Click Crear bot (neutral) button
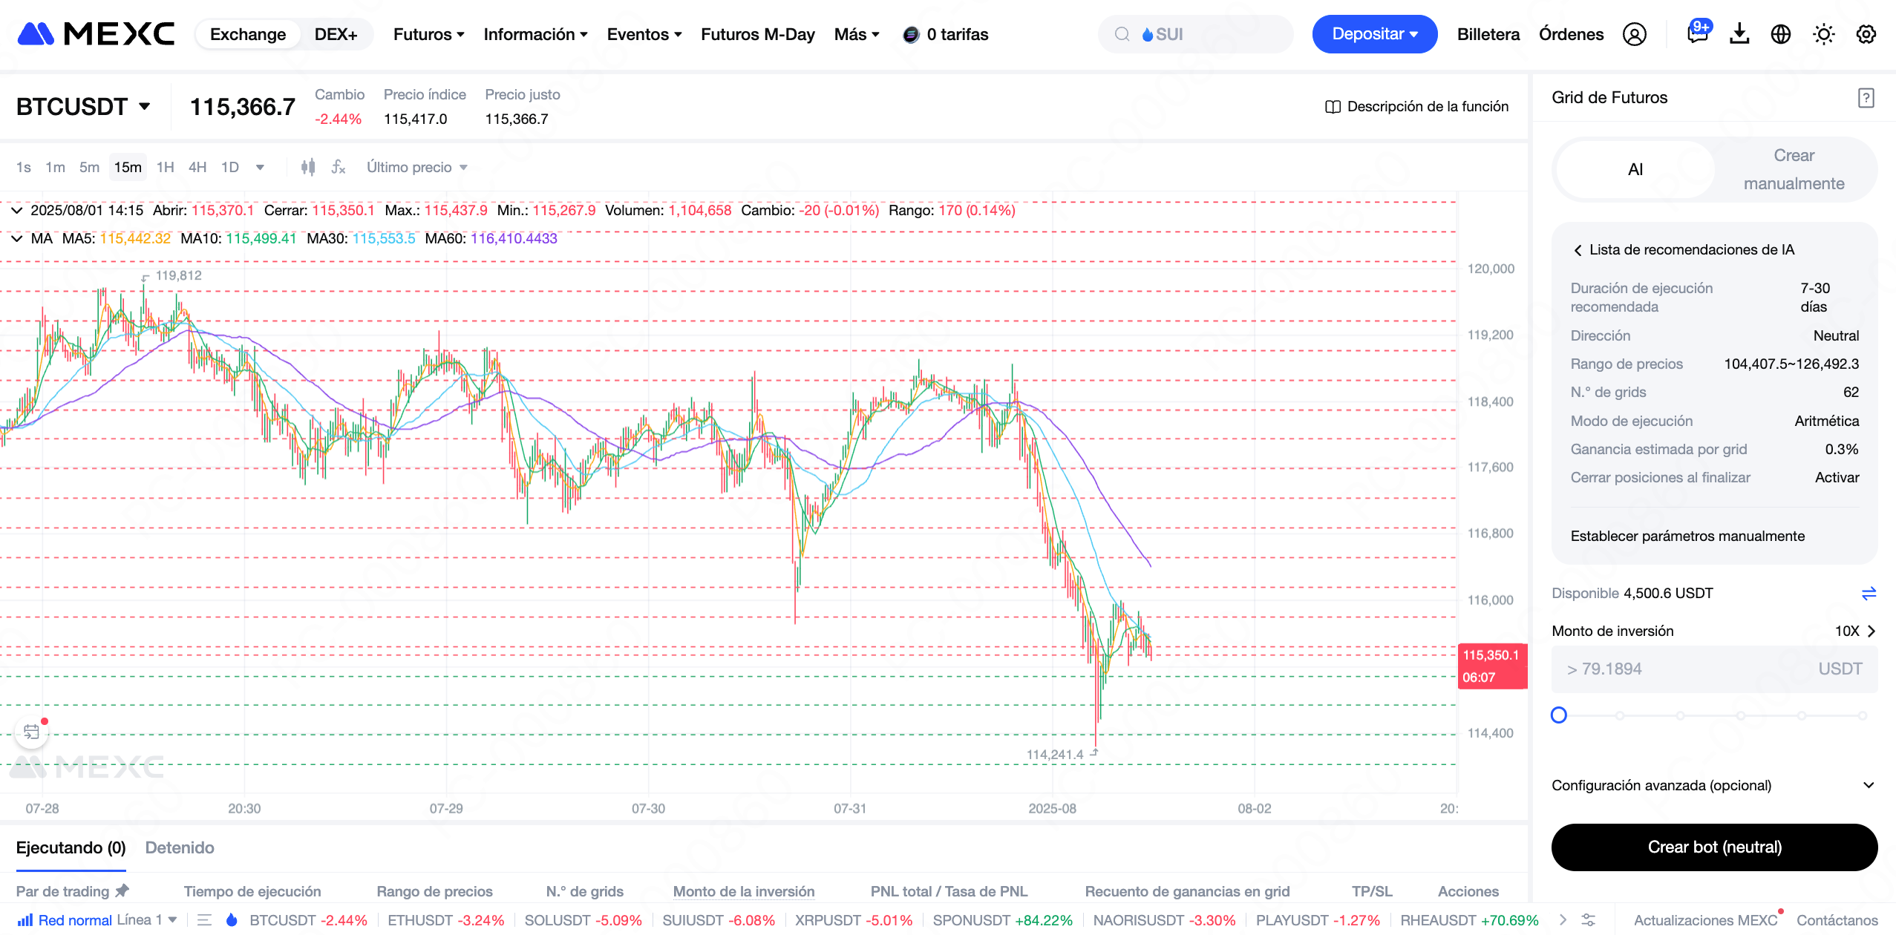The image size is (1896, 935). 1713,847
